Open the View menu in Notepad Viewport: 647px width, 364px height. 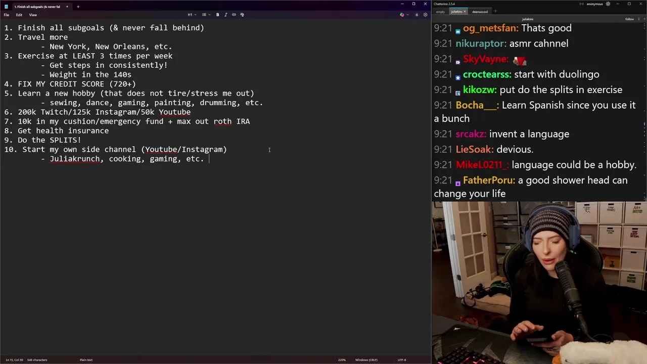click(33, 15)
